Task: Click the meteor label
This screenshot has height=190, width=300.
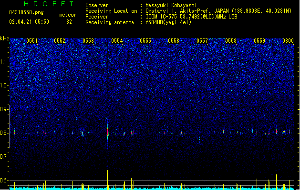Action: (x=68, y=15)
